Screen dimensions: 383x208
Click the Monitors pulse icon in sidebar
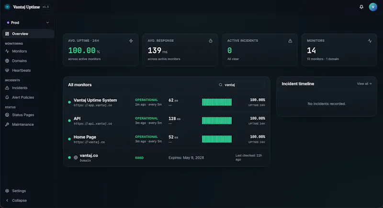pos(7,51)
